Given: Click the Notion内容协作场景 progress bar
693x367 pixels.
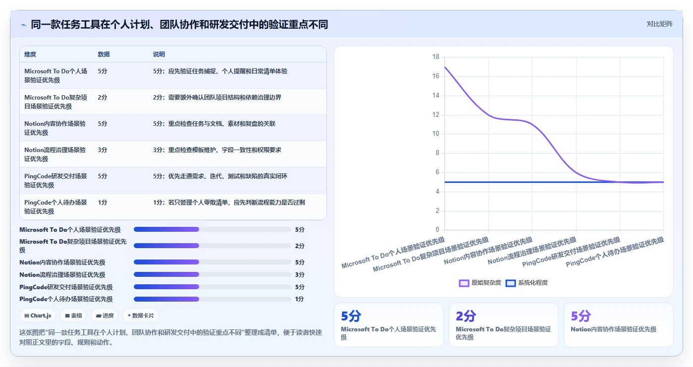Looking at the screenshot, I should (x=213, y=262).
